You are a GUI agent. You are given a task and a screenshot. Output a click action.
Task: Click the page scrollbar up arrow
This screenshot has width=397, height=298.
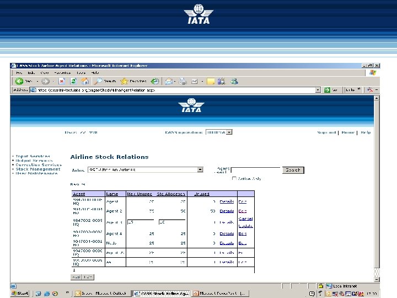point(377,98)
